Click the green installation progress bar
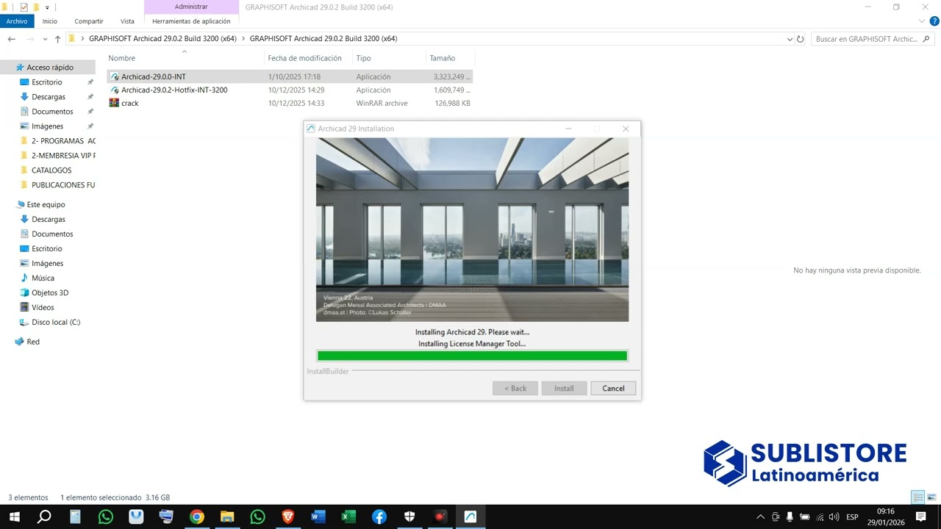The width and height of the screenshot is (941, 529). coord(472,356)
